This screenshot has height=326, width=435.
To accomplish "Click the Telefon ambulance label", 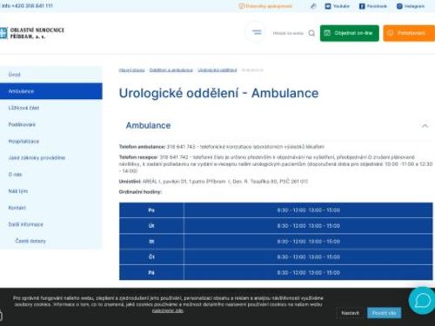I will tap(142, 147).
